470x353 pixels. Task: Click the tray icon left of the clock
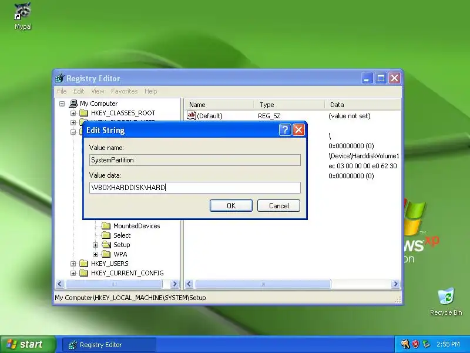[x=426, y=344]
